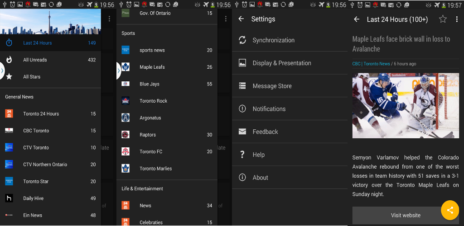Open Display & Presentation settings
The width and height of the screenshot is (464, 226).
tap(290, 63)
